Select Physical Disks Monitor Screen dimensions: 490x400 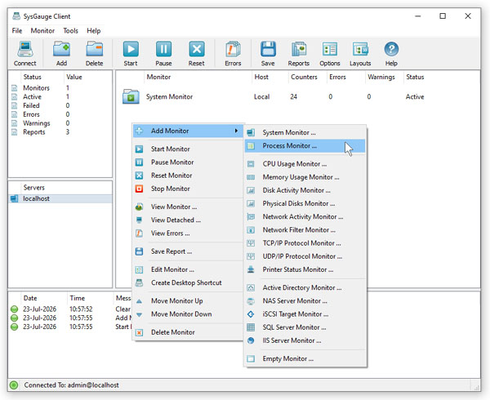(305, 203)
